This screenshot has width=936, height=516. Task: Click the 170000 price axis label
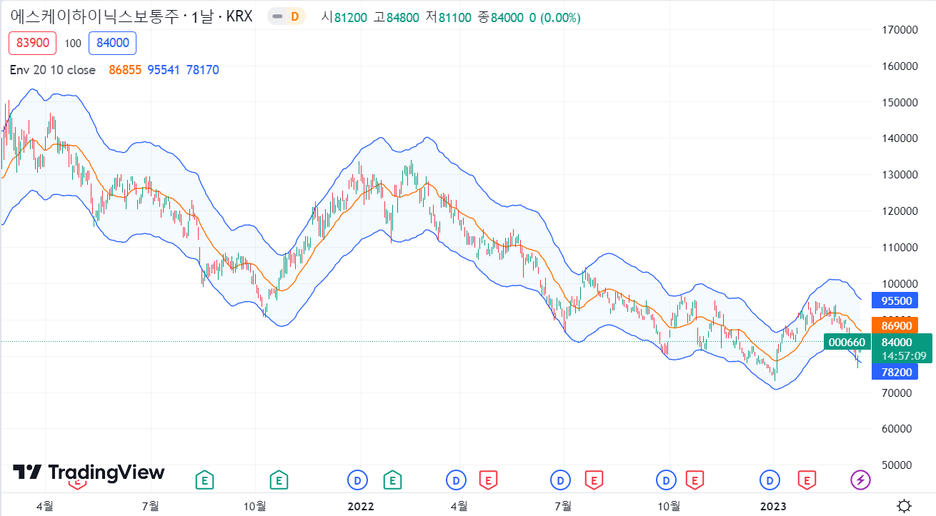899,30
